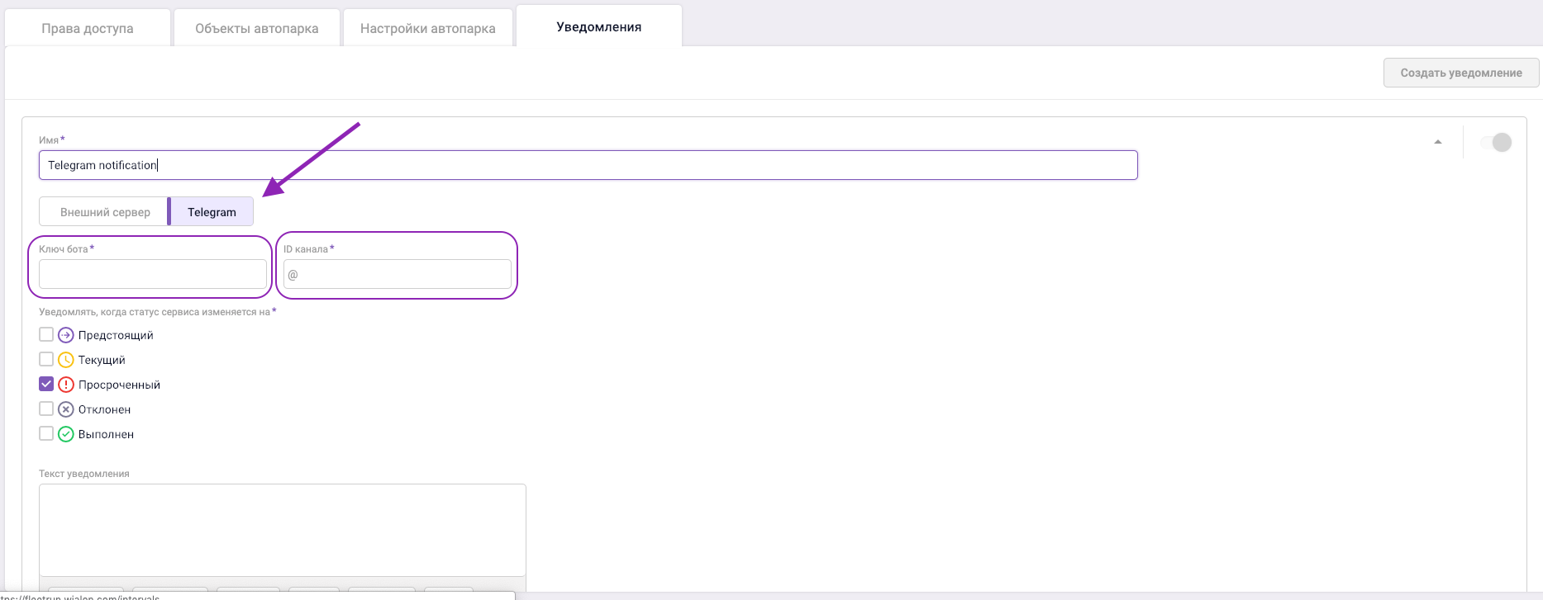1543x600 pixels.
Task: Toggle the notification enable switch
Action: click(x=1496, y=142)
